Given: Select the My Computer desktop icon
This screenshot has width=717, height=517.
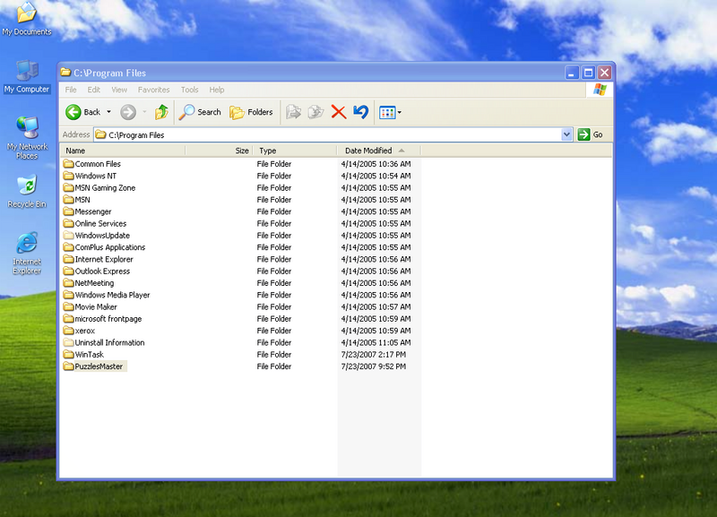Looking at the screenshot, I should tap(27, 77).
